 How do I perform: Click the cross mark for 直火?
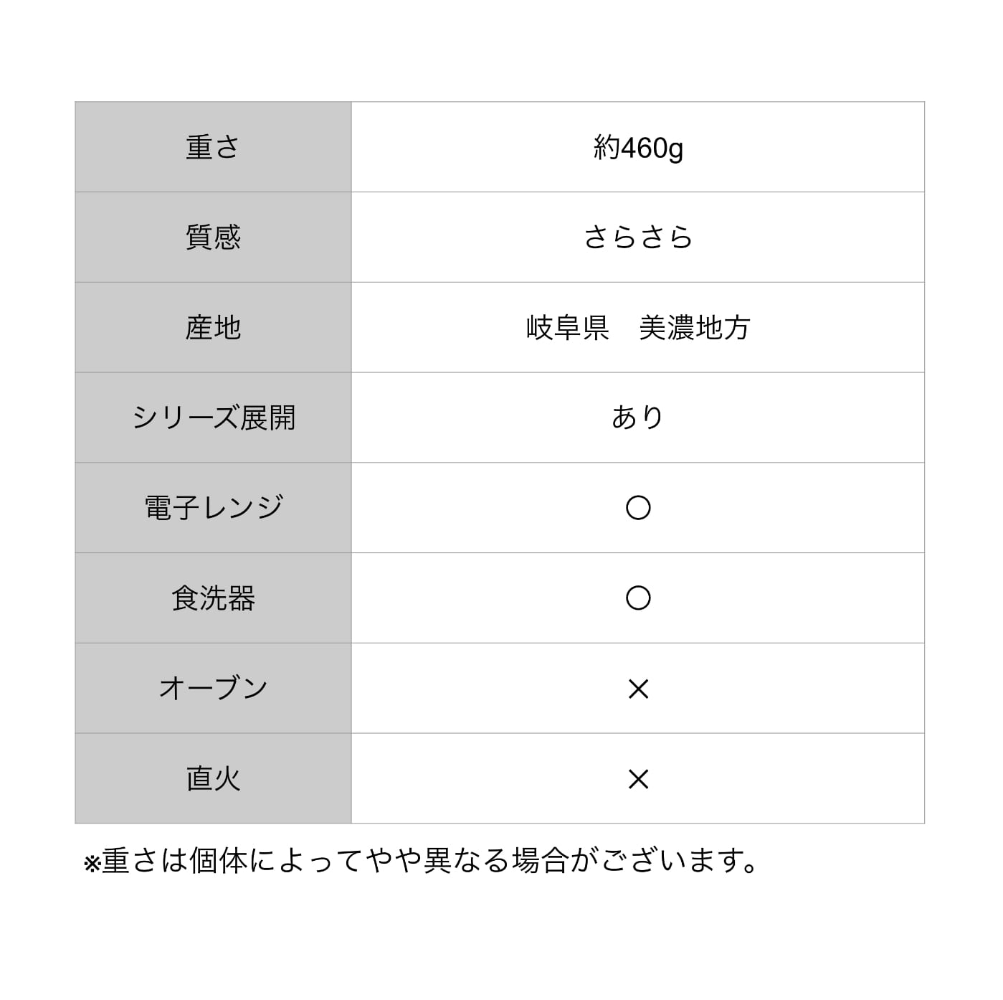[x=637, y=779]
